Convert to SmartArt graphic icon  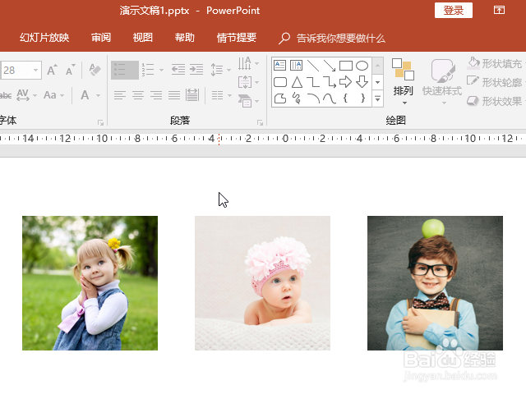pyautogui.click(x=247, y=101)
